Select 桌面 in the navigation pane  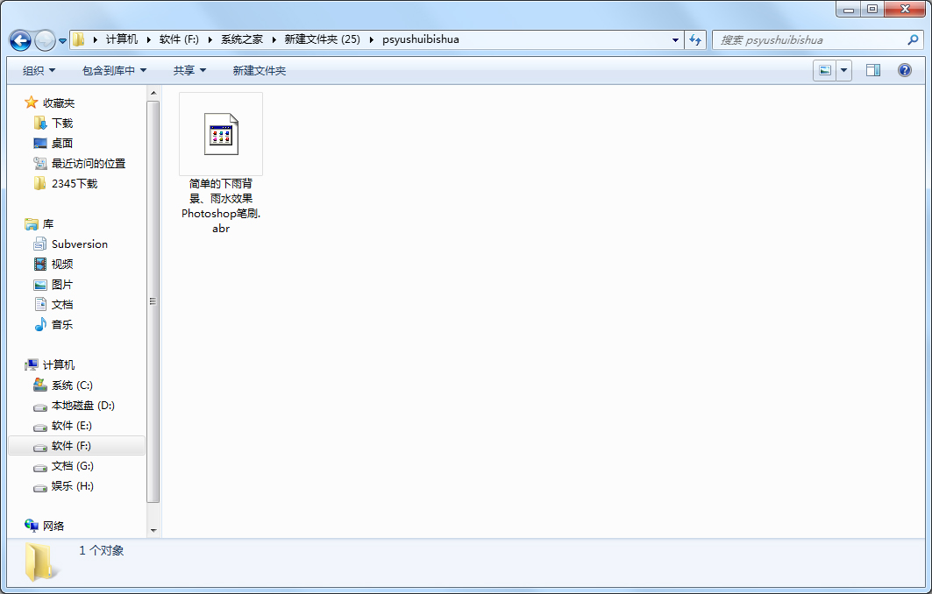pyautogui.click(x=62, y=144)
